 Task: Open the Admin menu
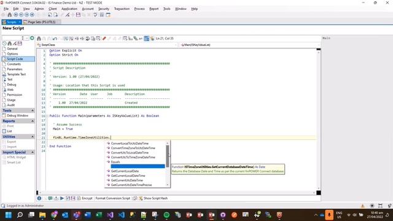tap(39, 9)
